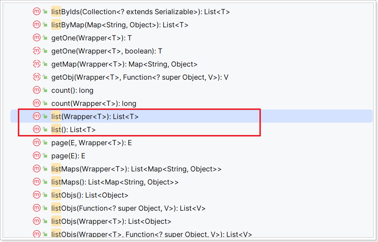
Task: Click the method icon next to listByMap
Action: coord(37,24)
